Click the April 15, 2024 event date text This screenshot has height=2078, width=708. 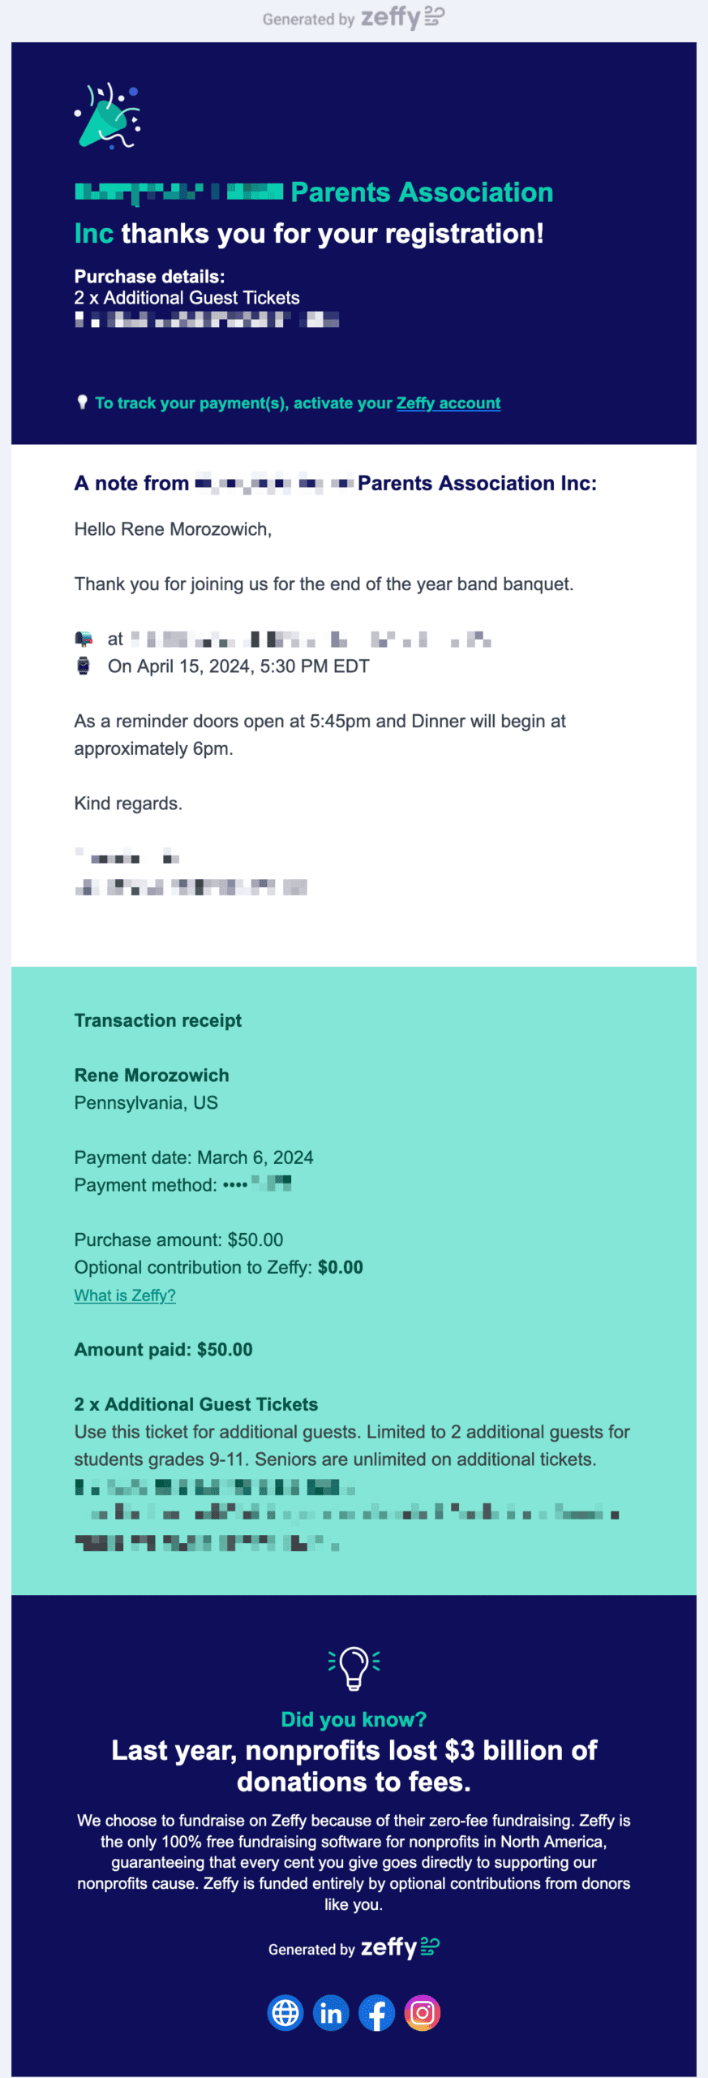point(238,666)
